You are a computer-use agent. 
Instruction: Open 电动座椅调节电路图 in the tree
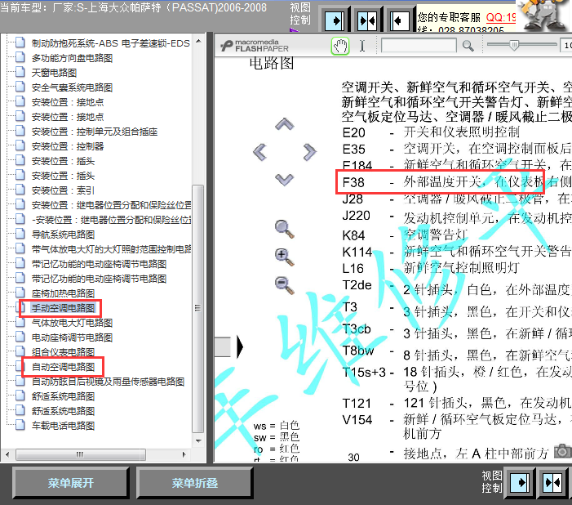click(x=72, y=337)
